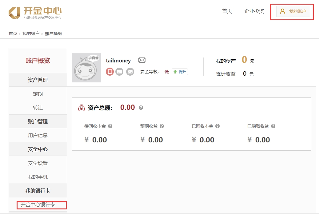Image resolution: width=319 pixels, height=214 pixels.
Task: Select 定期 in the sidebar
Action: pyautogui.click(x=38, y=94)
